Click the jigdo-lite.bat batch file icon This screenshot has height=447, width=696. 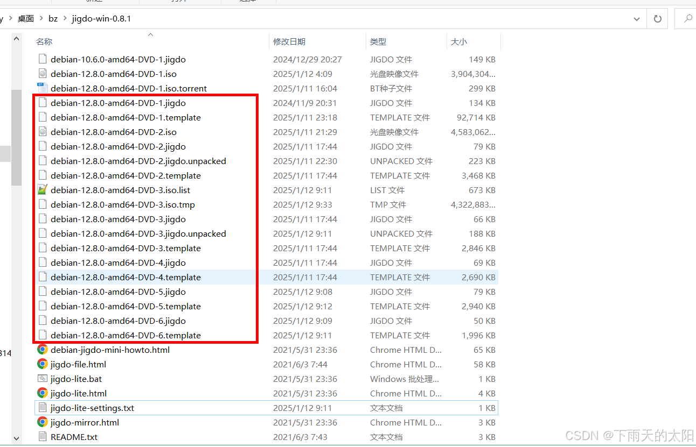(43, 379)
